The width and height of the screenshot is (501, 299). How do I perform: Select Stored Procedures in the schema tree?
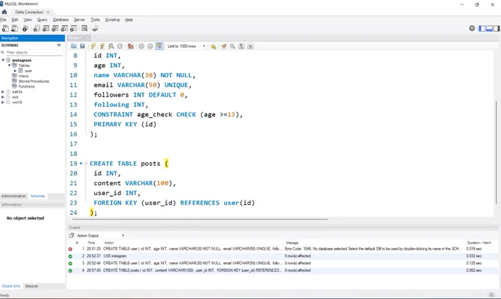point(34,81)
